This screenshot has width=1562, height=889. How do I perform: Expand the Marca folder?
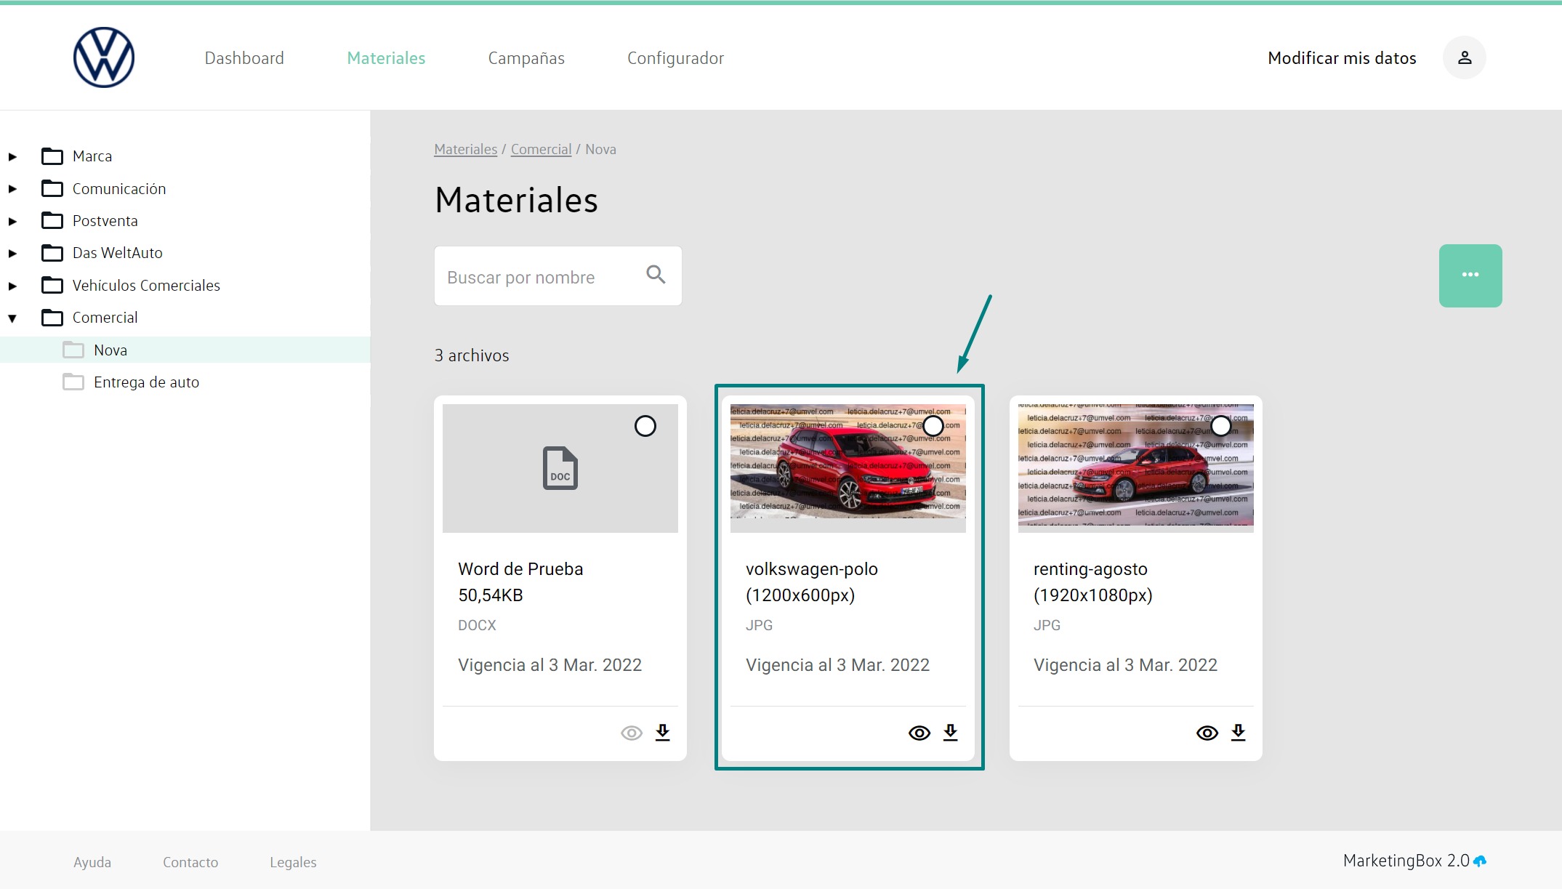pyautogui.click(x=12, y=156)
